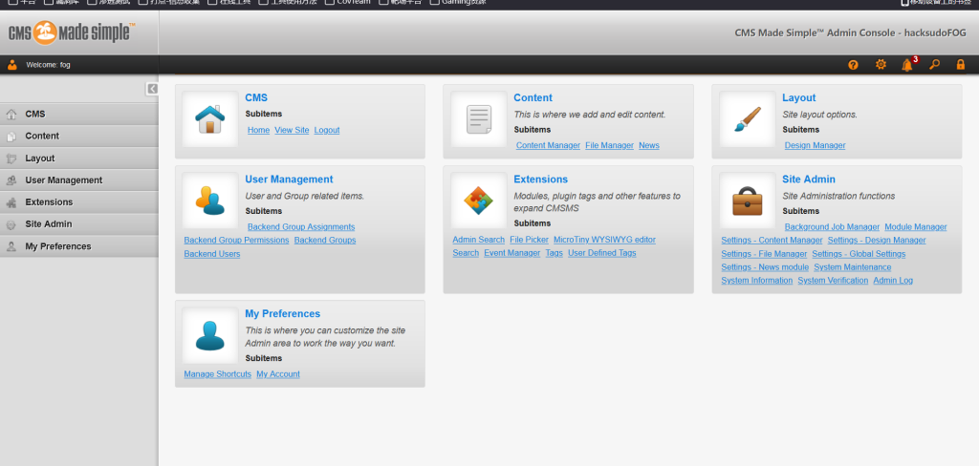Viewport: 979px width, 466px height.
Task: Open the View Site link
Action: click(292, 131)
